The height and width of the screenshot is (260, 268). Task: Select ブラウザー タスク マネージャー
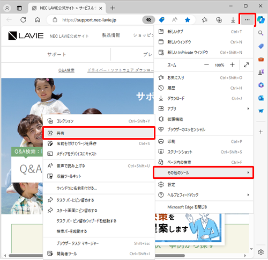[x=99, y=243]
